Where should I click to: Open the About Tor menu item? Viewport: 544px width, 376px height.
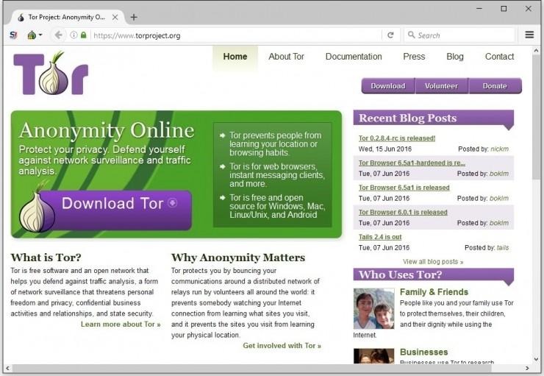pos(286,57)
